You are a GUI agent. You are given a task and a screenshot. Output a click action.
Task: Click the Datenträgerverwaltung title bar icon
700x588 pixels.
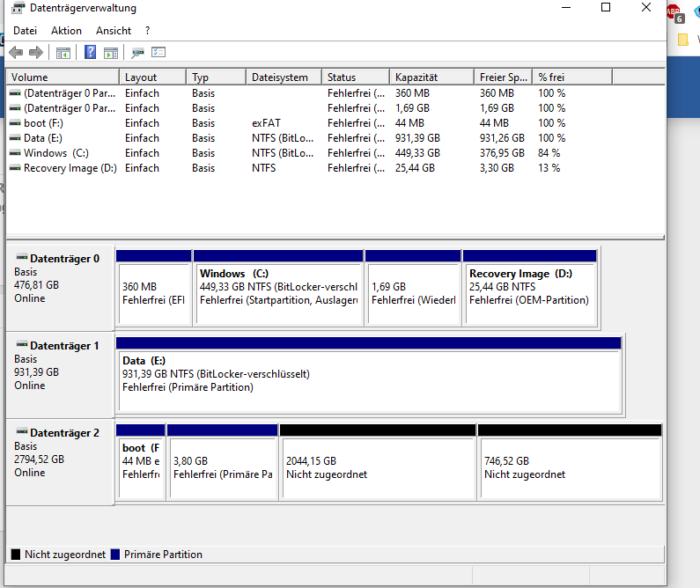click(18, 8)
